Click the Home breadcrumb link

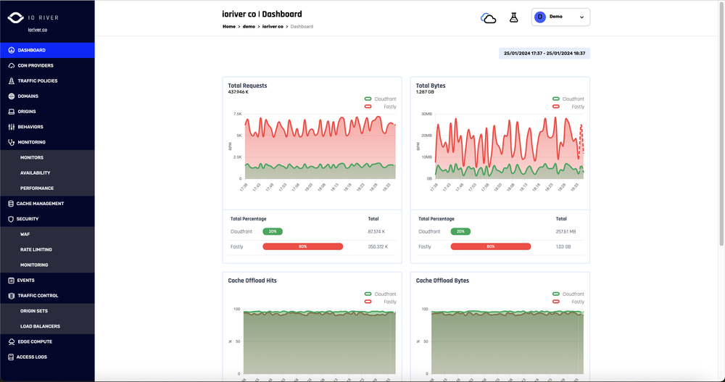click(228, 26)
